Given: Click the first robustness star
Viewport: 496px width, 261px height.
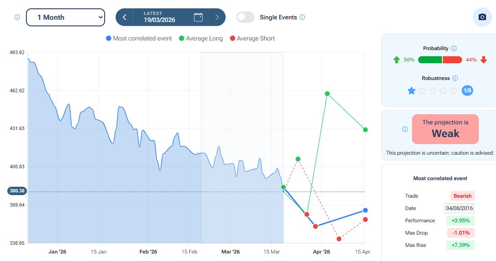Looking at the screenshot, I should (412, 91).
